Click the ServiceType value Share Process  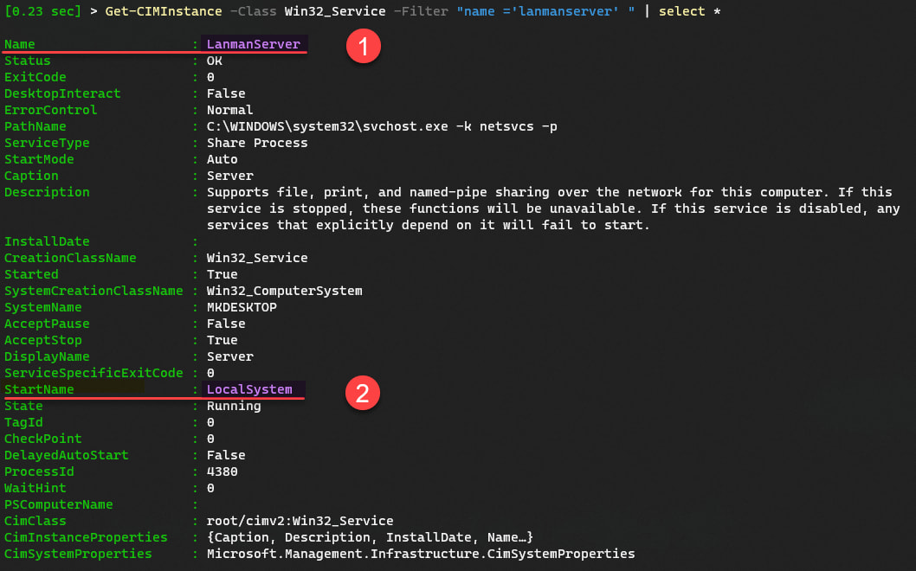256,143
